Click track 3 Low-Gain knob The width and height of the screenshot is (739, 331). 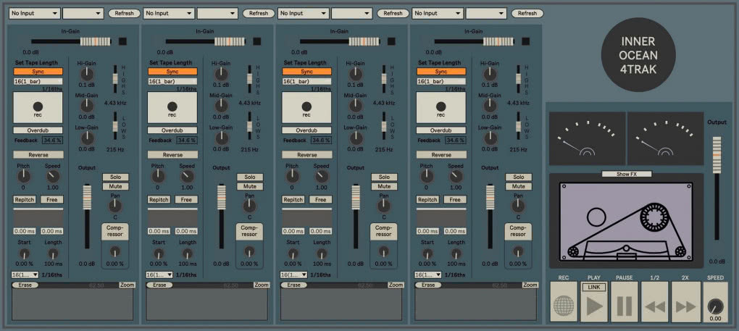(355, 138)
